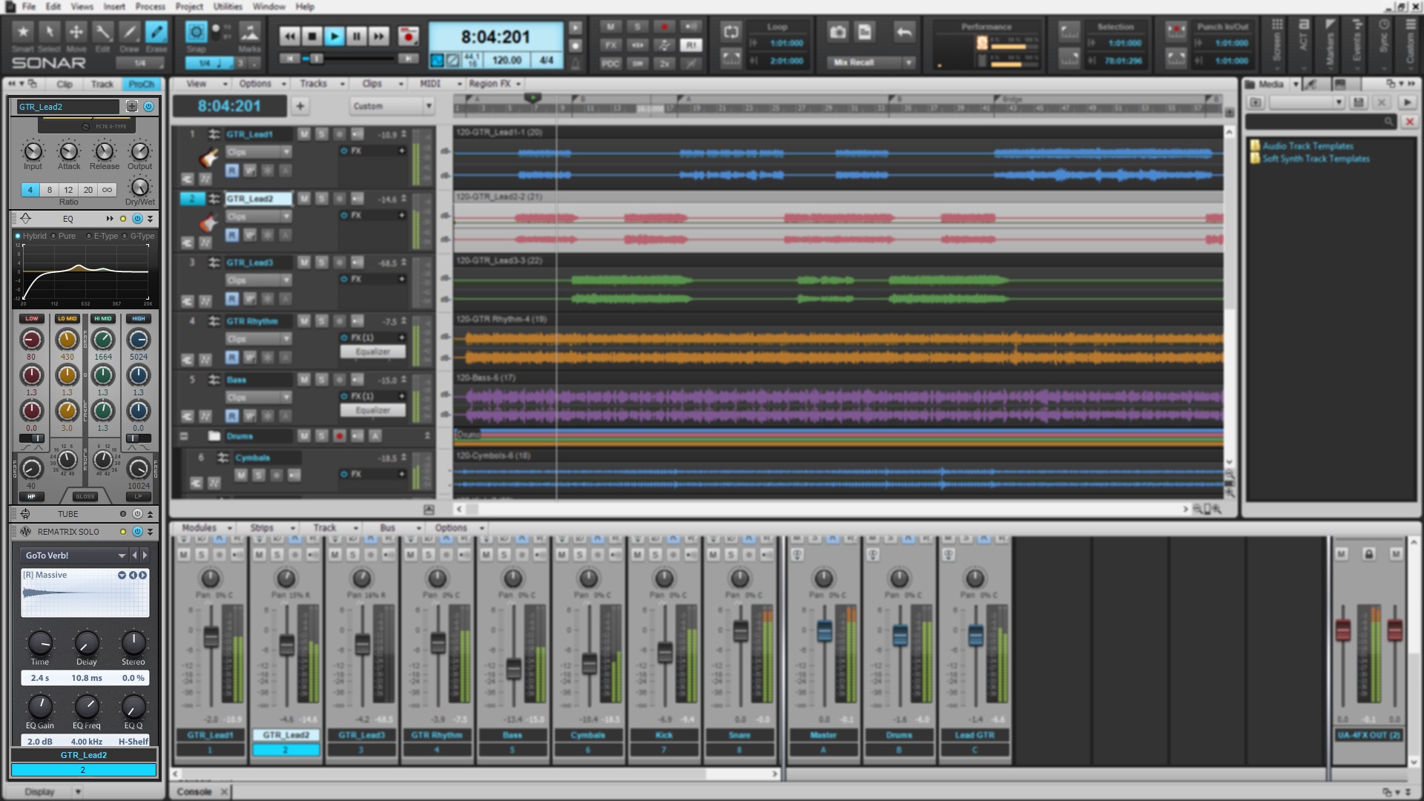
Task: Open the Drums track folder icon
Action: coord(216,436)
